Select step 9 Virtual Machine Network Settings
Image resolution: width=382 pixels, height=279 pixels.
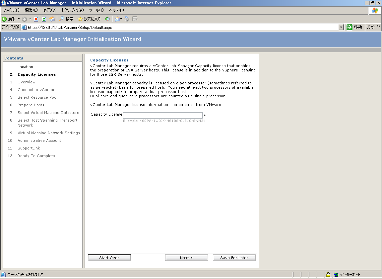[49, 133]
